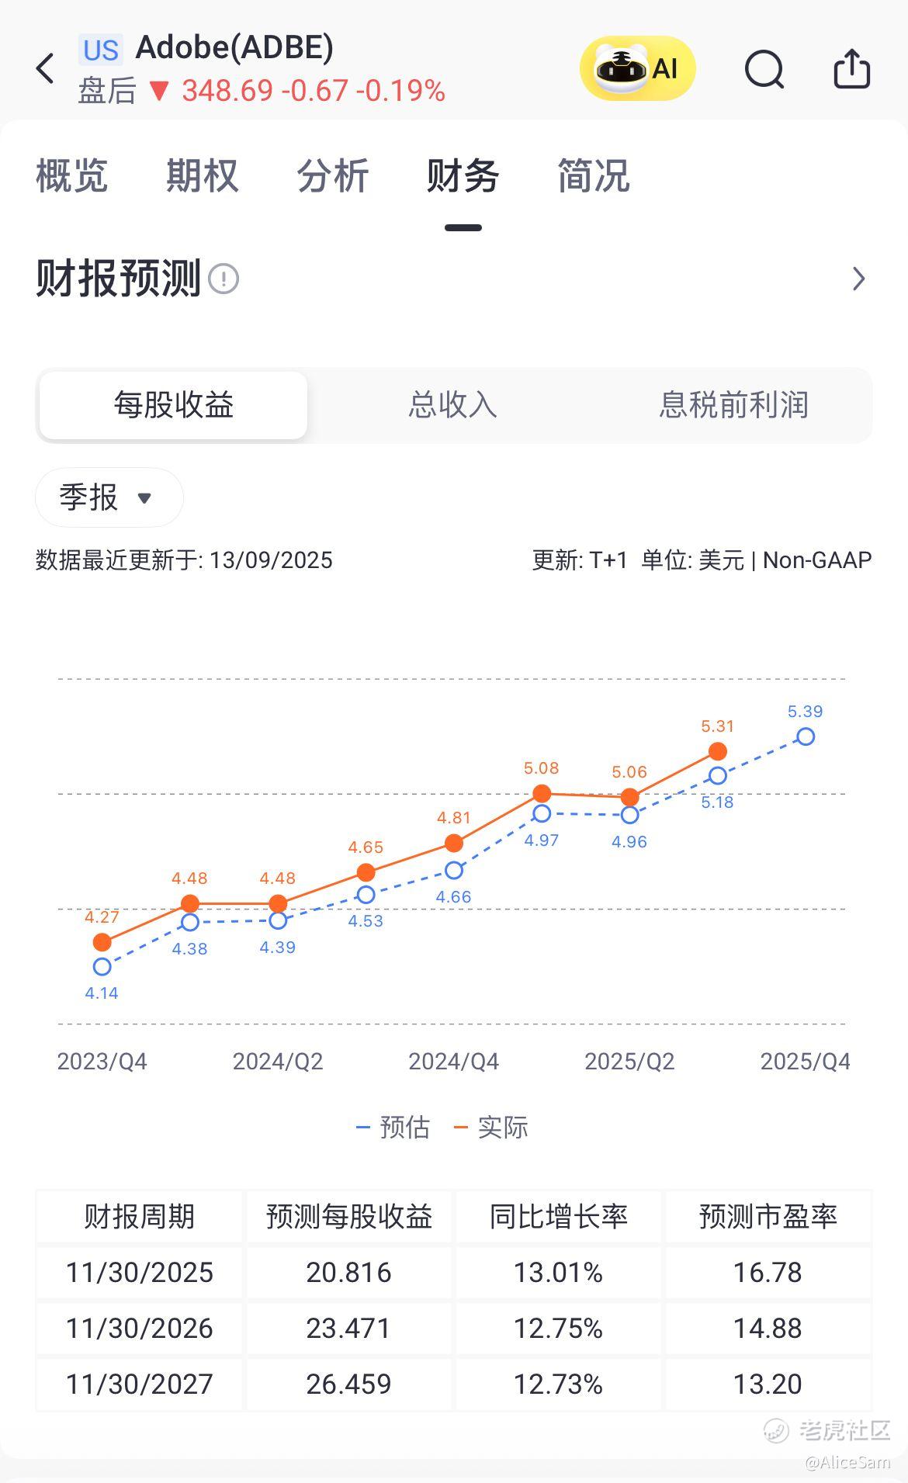Tap the Non-GAAP unit note
The width and height of the screenshot is (908, 1483).
817,560
